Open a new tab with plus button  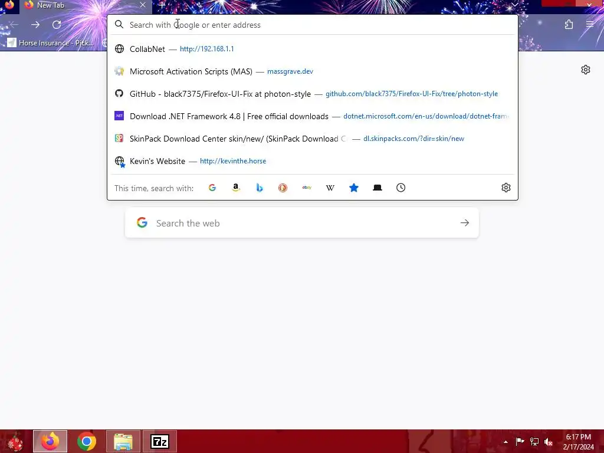(x=162, y=5)
